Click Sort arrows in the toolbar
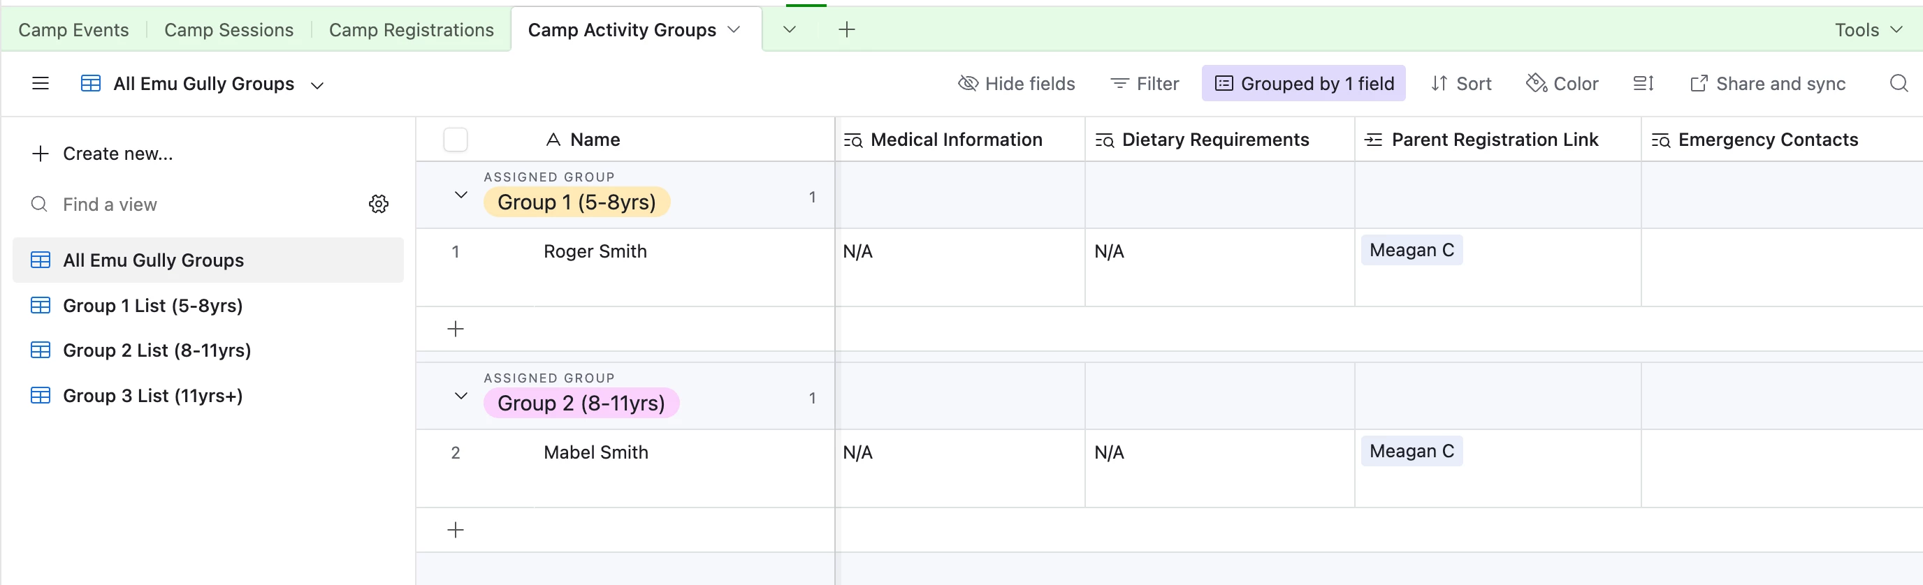The image size is (1923, 585). pos(1461,84)
